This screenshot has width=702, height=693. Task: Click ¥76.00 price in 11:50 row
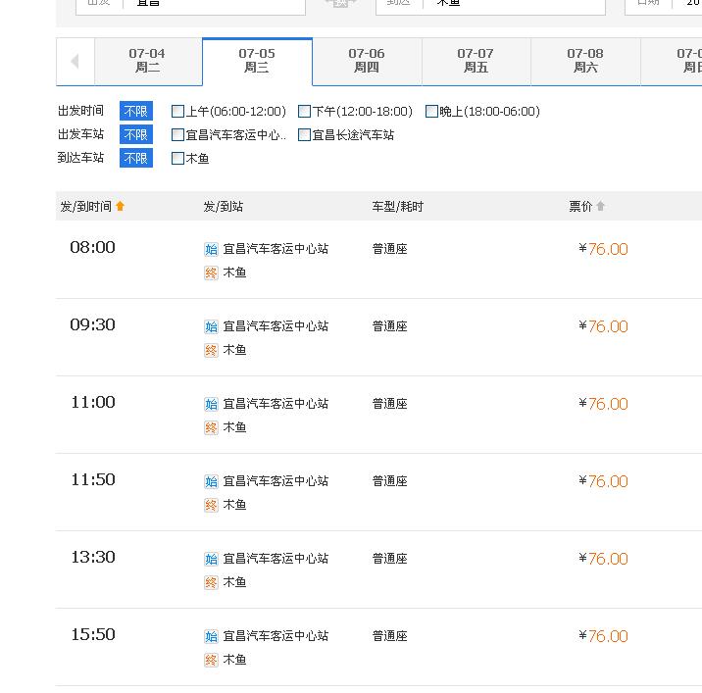(x=603, y=481)
